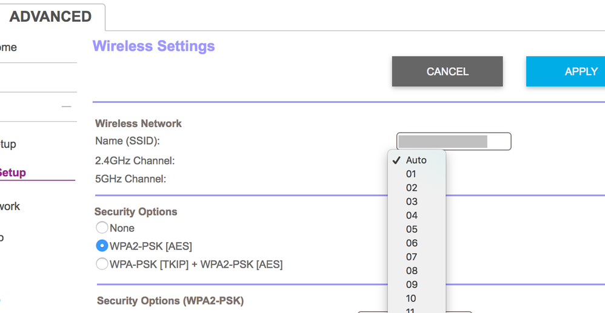Select channel 09 from the dropdown
605x313 pixels.
(x=412, y=285)
